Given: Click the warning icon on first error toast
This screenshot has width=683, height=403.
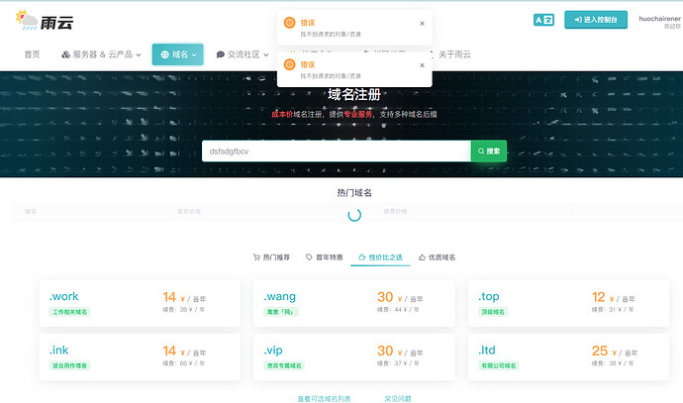Looking at the screenshot, I should pyautogui.click(x=289, y=23).
